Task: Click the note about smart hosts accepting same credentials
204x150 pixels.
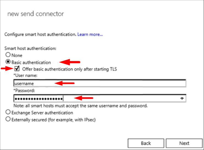Action: (x=80, y=106)
